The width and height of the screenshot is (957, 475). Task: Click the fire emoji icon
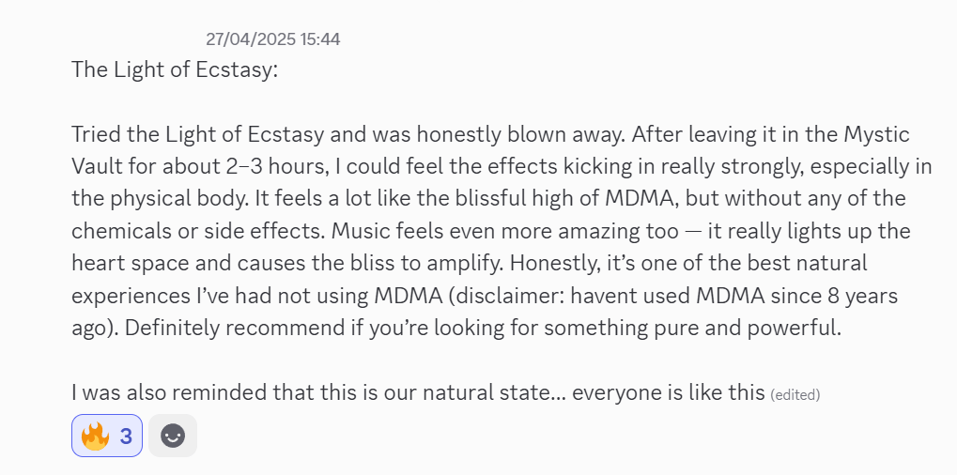(95, 436)
